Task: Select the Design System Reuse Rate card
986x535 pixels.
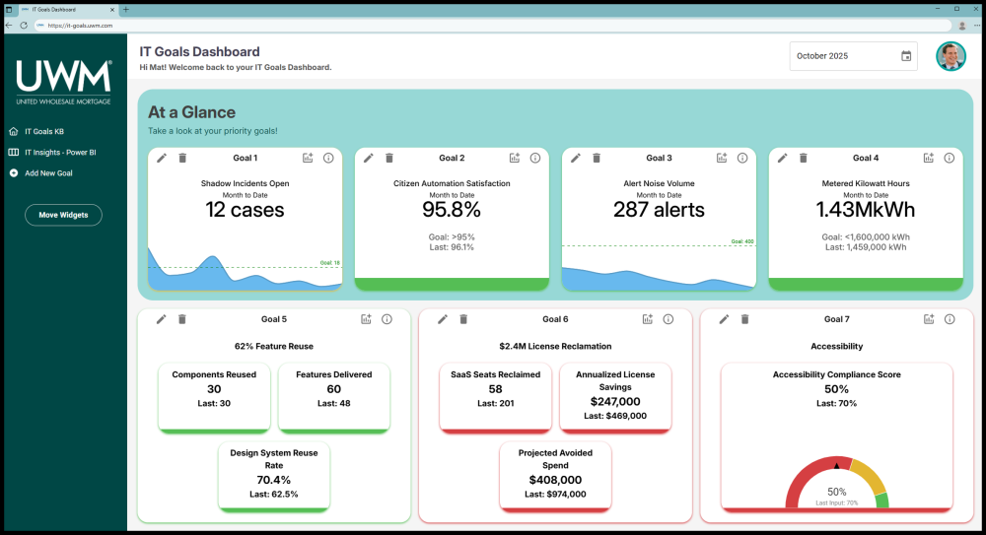Action: coord(273,477)
